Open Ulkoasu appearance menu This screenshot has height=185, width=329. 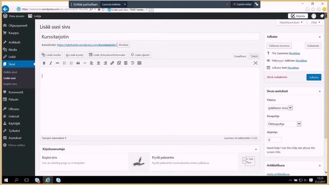point(14,109)
